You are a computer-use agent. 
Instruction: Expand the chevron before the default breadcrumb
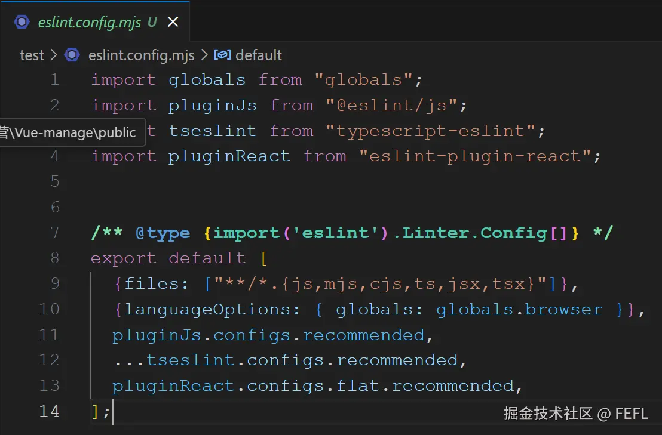click(x=204, y=55)
